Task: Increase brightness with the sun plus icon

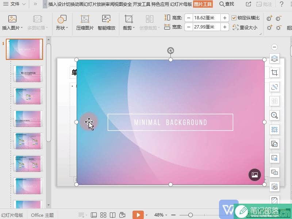Action: pyautogui.click(x=269, y=28)
